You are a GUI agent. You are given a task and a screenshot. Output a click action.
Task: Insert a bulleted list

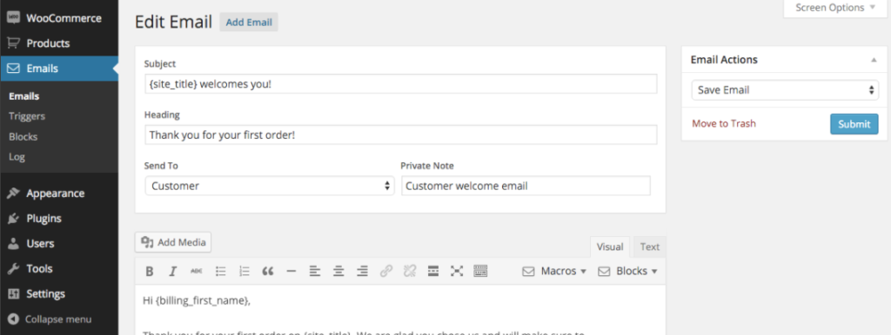point(221,272)
